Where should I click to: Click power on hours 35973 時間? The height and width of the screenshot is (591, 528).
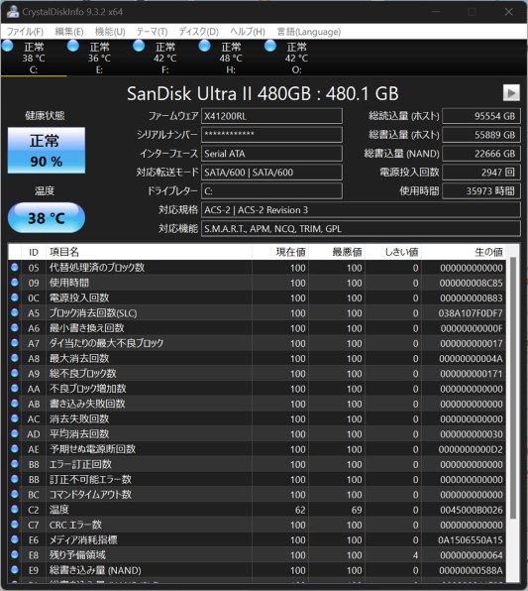481,191
